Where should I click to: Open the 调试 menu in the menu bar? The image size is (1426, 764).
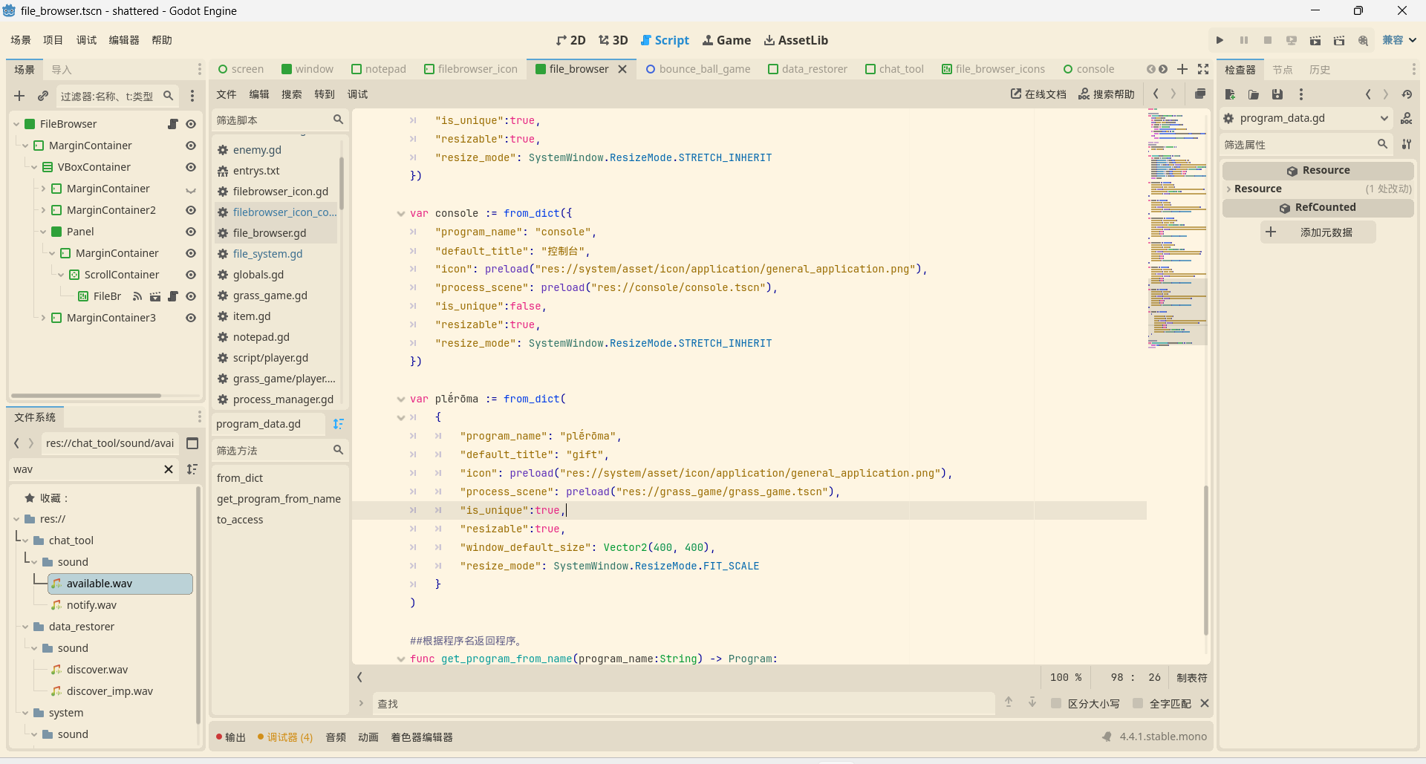[x=86, y=40]
